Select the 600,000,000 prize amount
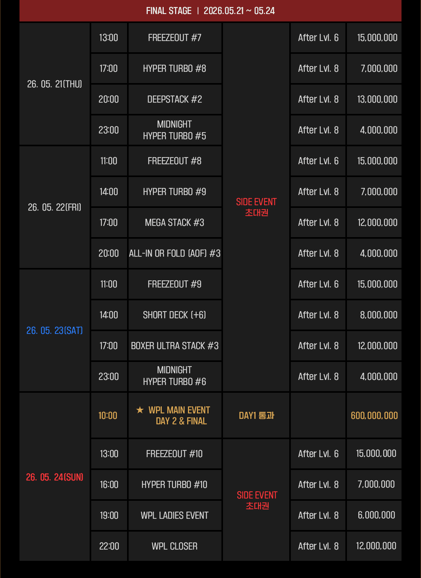421x578 pixels. [x=374, y=415]
